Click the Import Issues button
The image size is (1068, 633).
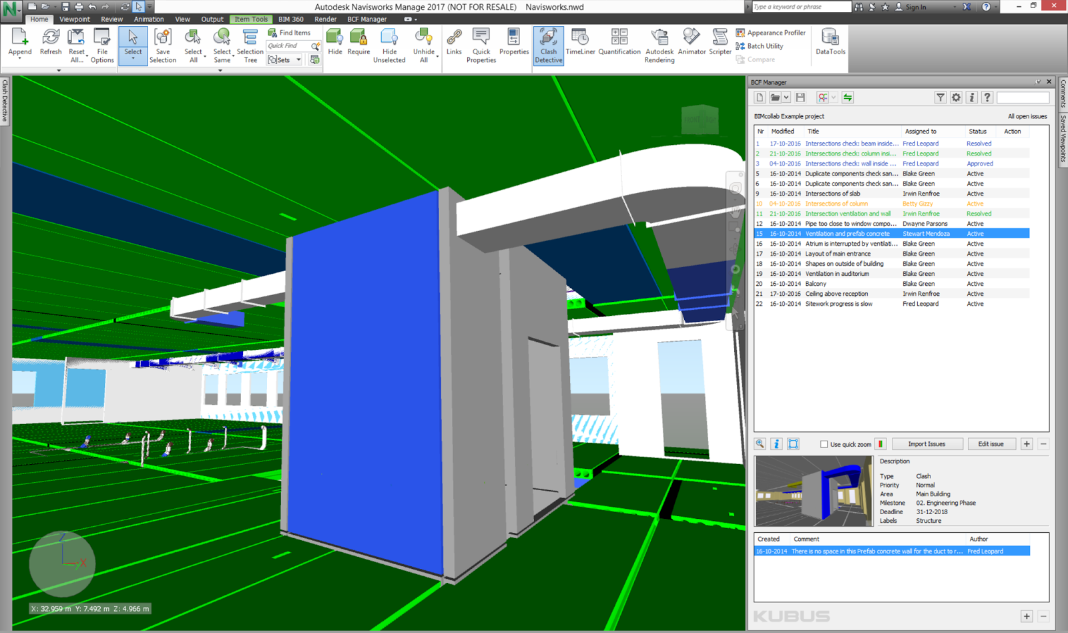click(x=927, y=443)
